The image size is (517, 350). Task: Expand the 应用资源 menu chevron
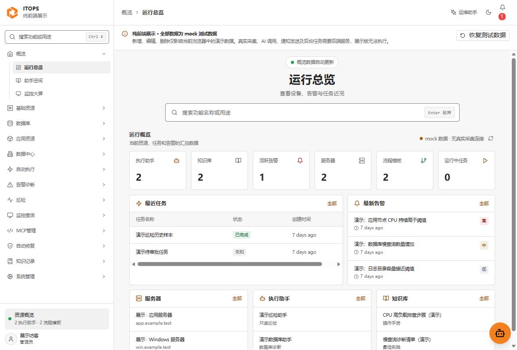coord(104,139)
